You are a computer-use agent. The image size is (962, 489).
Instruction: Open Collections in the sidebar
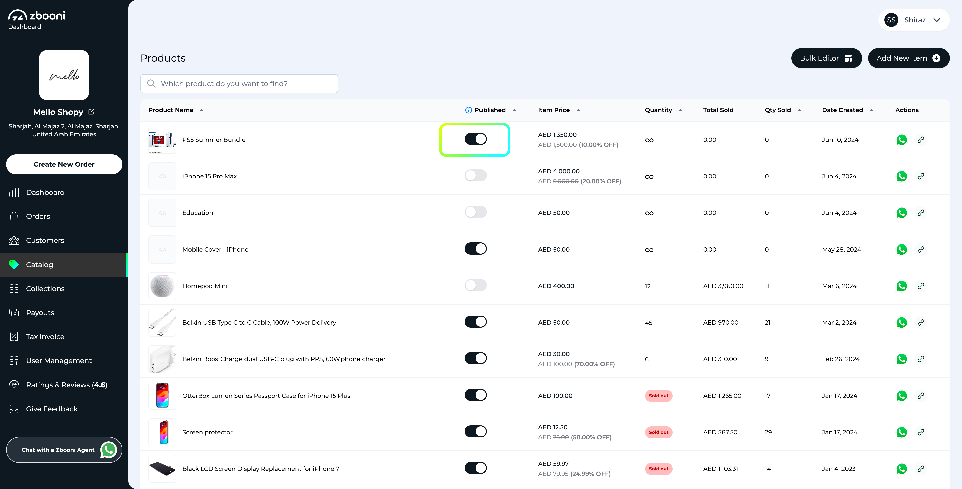click(x=45, y=289)
